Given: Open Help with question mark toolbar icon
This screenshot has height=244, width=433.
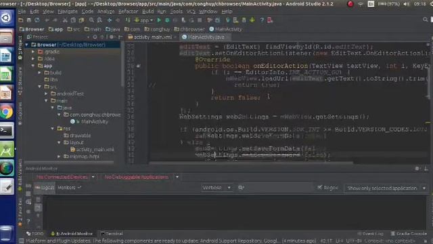Looking at the screenshot, I should pos(262,20).
